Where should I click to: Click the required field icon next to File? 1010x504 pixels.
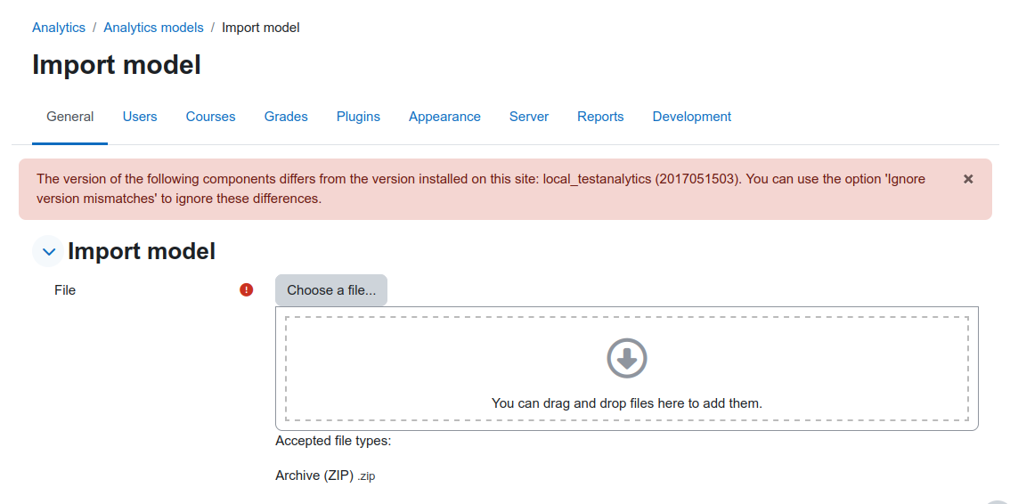pos(246,289)
